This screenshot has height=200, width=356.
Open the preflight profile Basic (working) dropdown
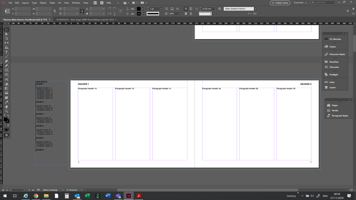pos(63,190)
